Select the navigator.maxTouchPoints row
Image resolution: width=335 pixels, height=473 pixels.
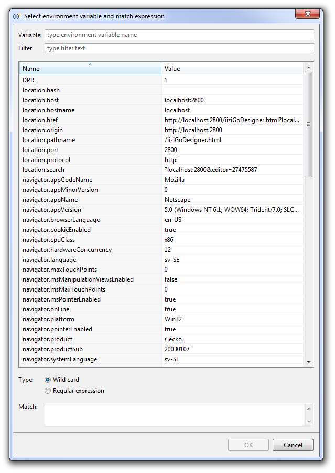coord(161,270)
